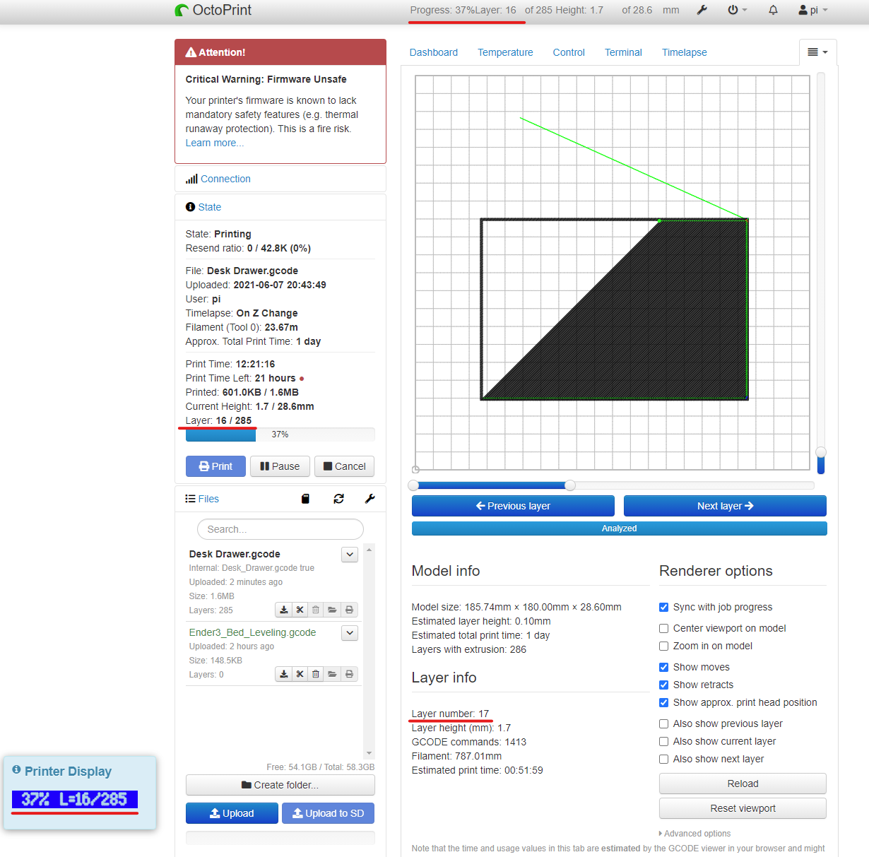Click the SD card icon in Files panel
Viewport: 869px width, 857px height.
[305, 499]
